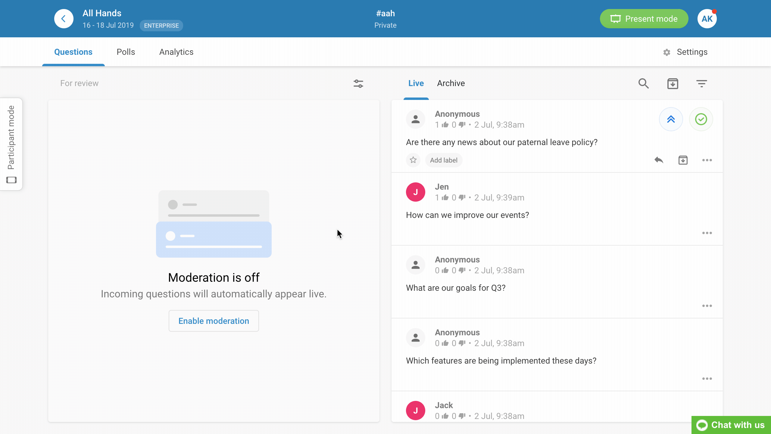Star the paternal leave question
Viewport: 771px width, 434px height.
[x=413, y=160]
